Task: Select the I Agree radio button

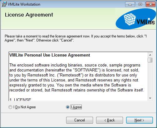Action: [x=68, y=107]
